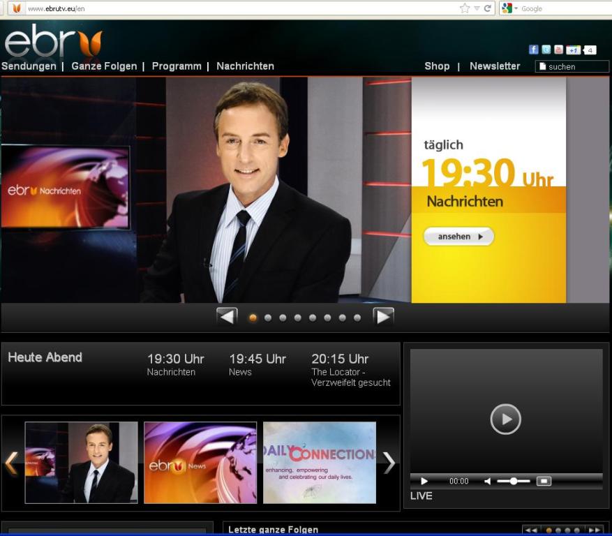Click the Daily Connections thumbnail
612x536 pixels.
[x=320, y=462]
